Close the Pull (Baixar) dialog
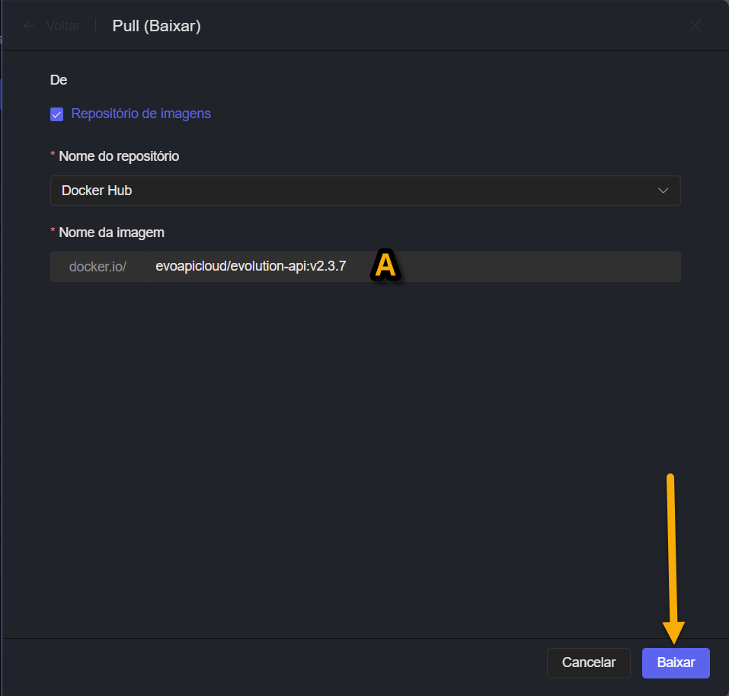The image size is (729, 696). click(695, 26)
